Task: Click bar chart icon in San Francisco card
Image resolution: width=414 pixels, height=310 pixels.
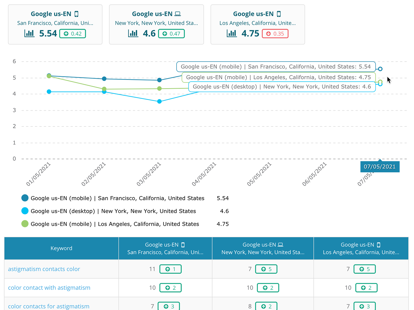Action: click(29, 34)
